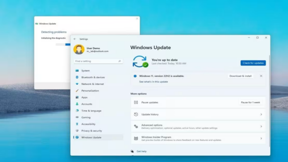Click the Settings page vertical scrollbar
Screen dimensions: 288x162
pyautogui.click(x=269, y=101)
